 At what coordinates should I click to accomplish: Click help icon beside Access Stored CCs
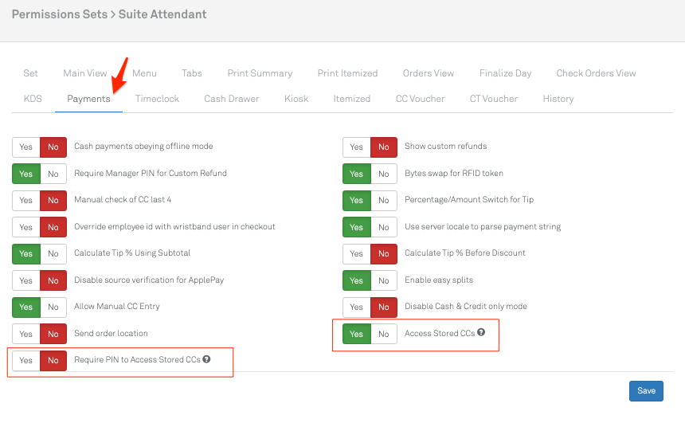pyautogui.click(x=481, y=333)
